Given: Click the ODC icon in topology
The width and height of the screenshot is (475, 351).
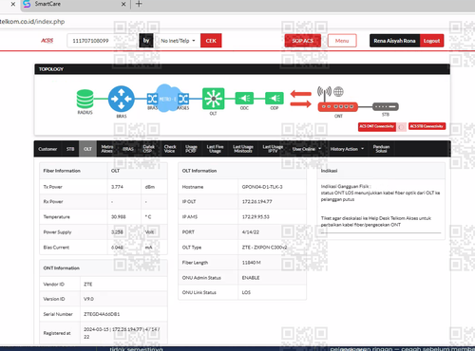Looking at the screenshot, I should point(244,99).
